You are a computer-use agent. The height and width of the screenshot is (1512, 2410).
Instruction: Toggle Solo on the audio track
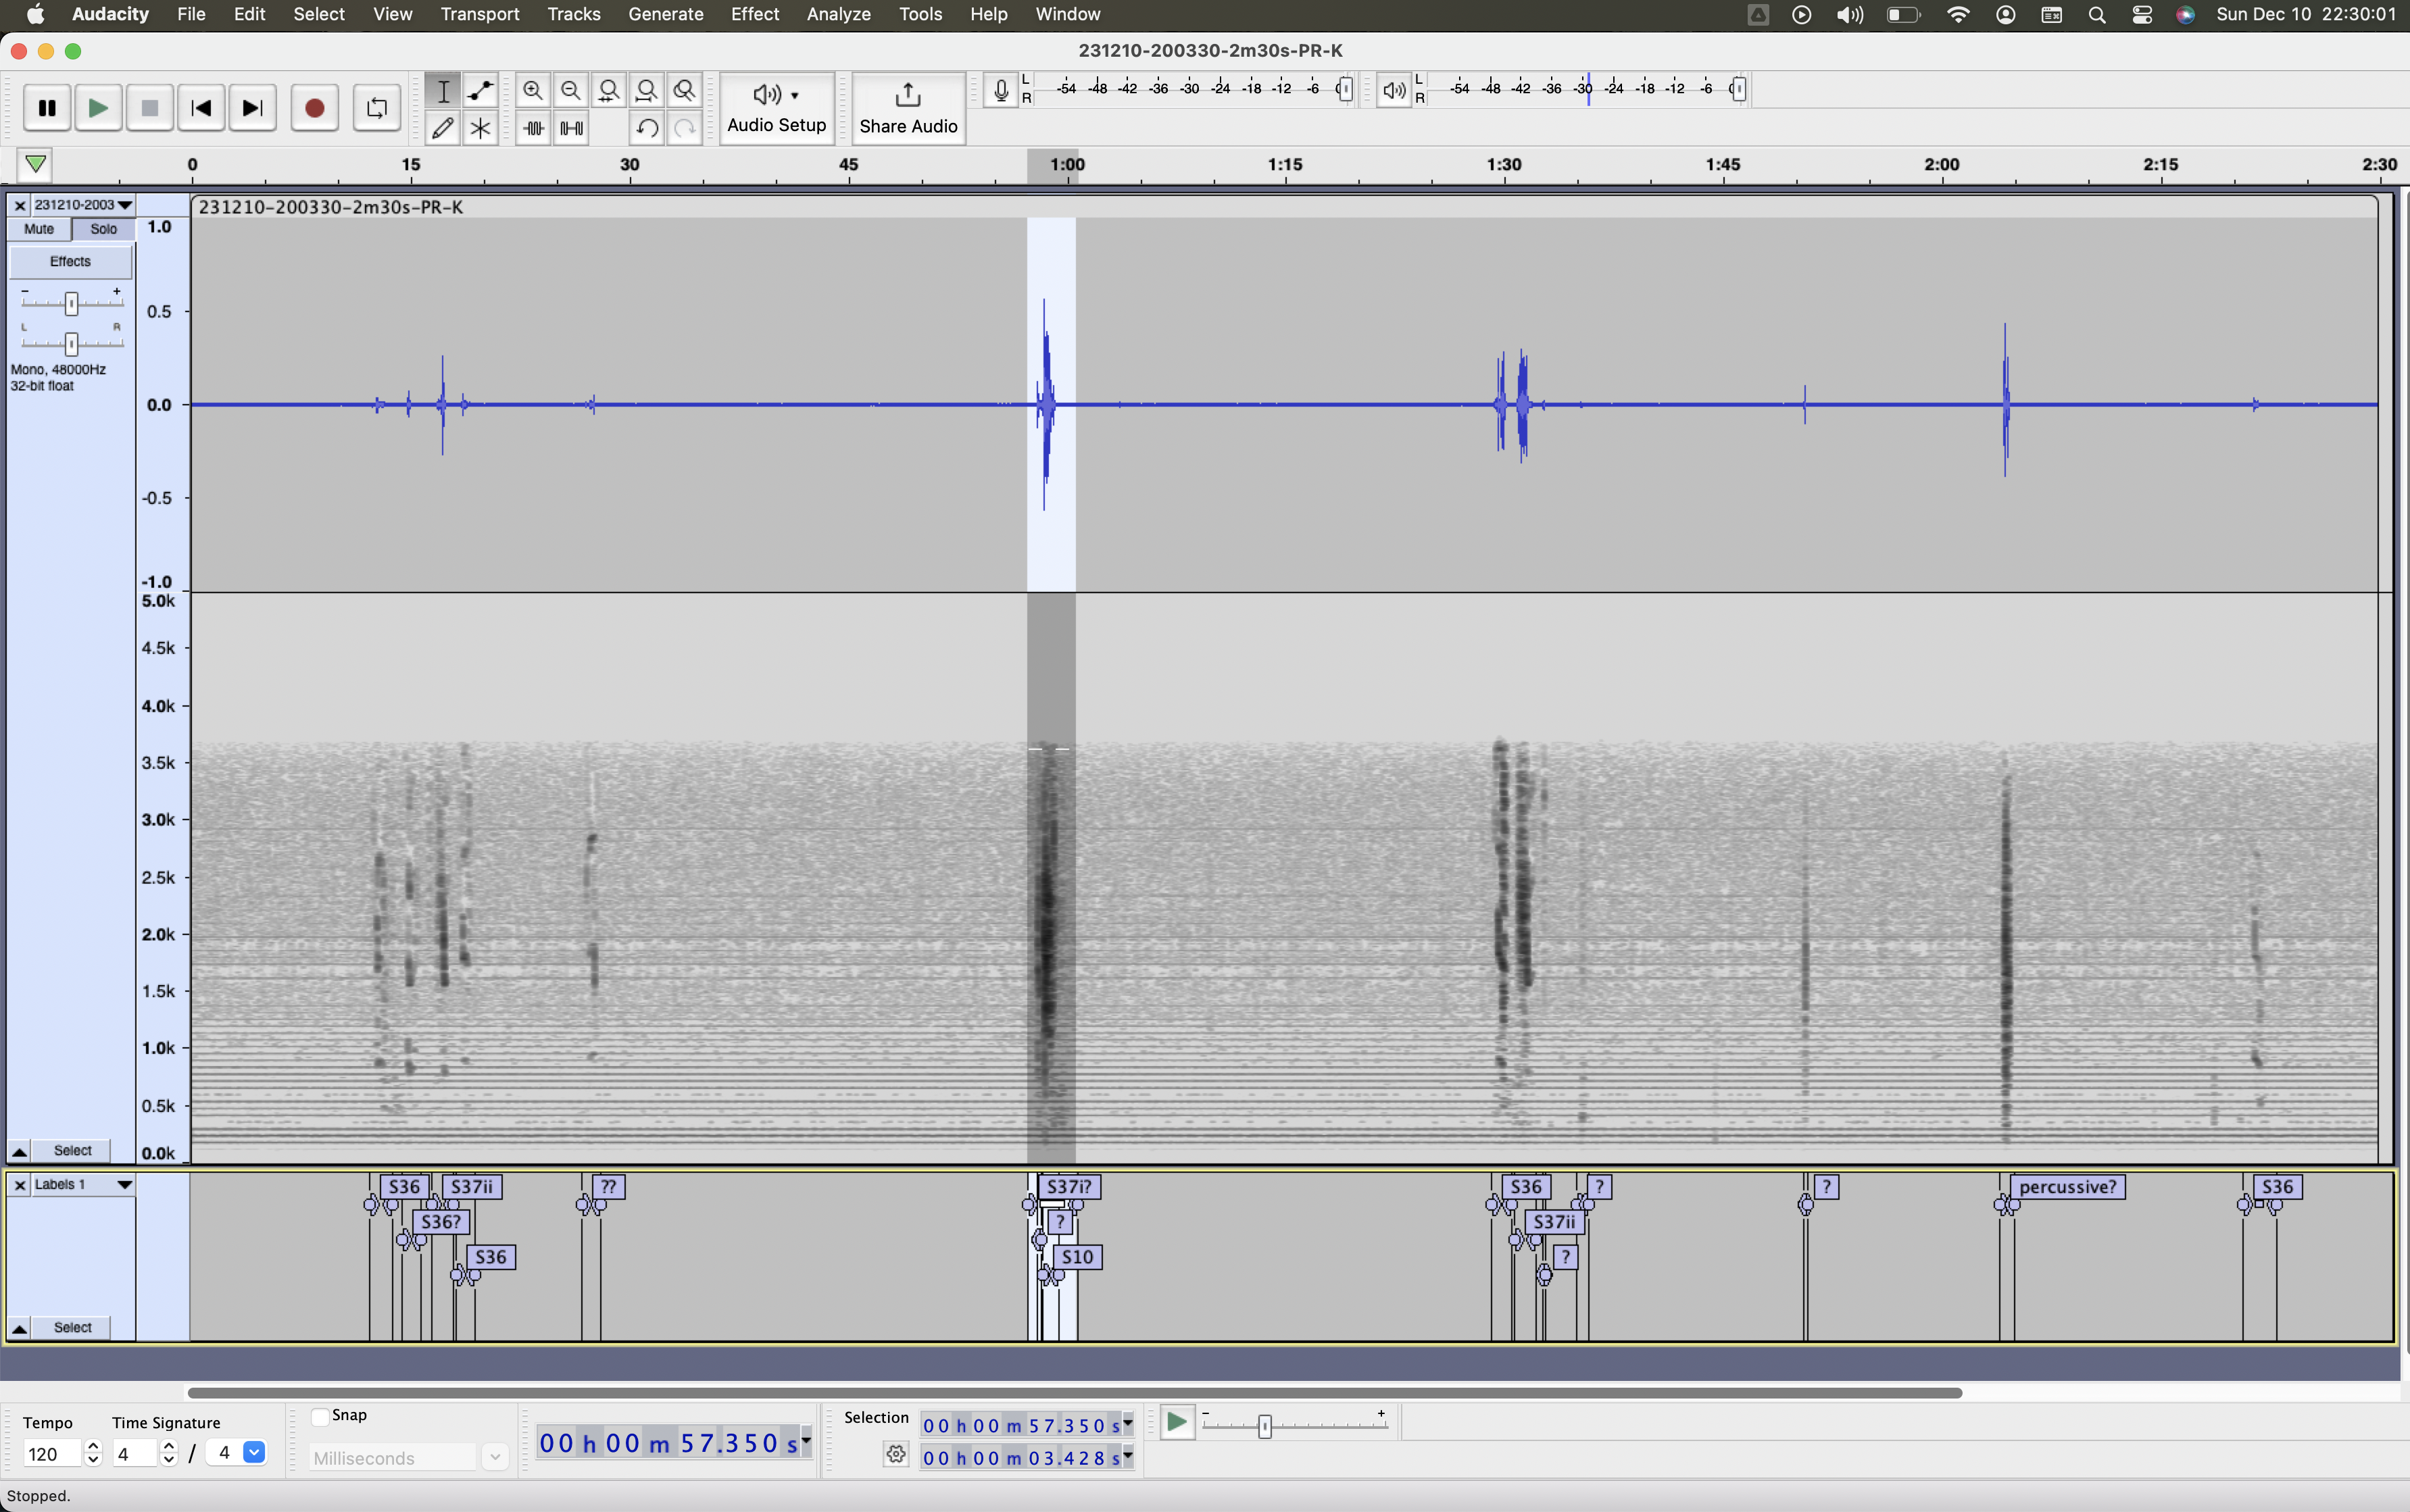(103, 229)
